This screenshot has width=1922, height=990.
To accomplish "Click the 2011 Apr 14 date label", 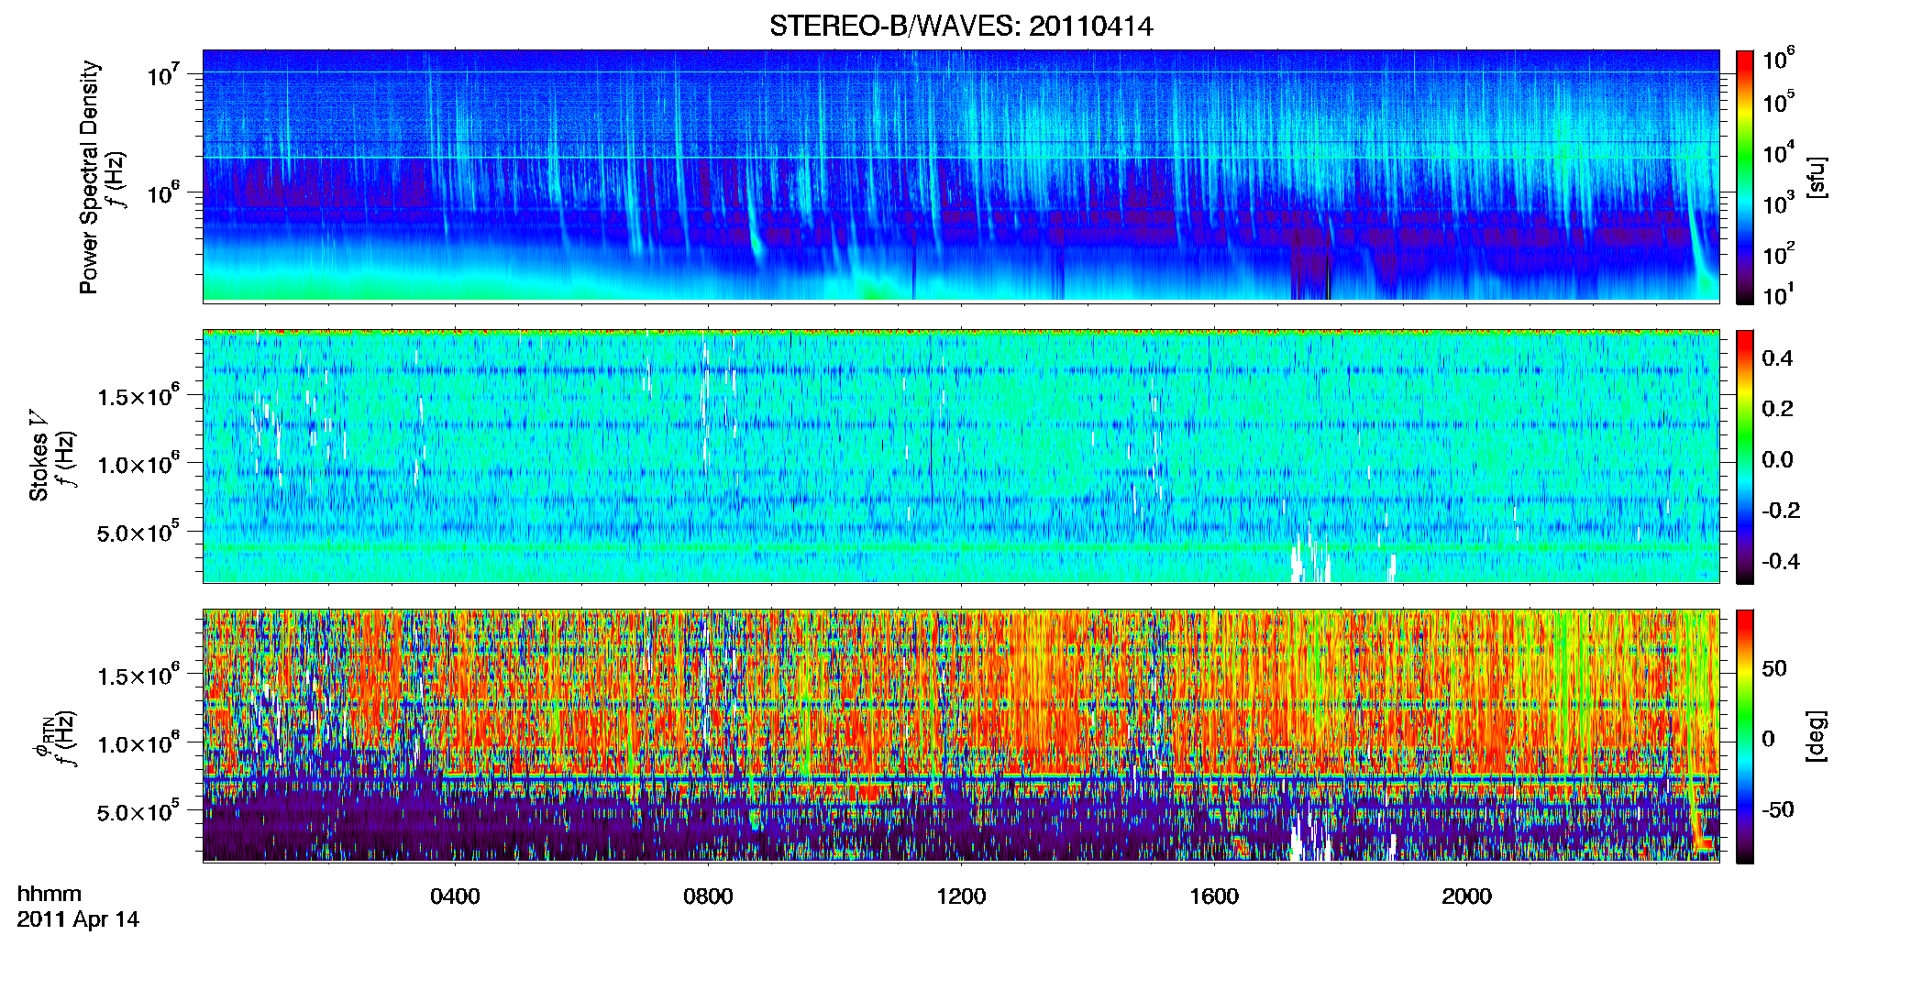I will pos(78,919).
